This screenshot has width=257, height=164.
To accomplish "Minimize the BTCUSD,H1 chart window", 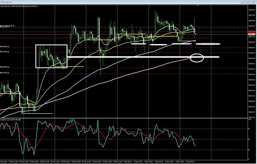I will pyautogui.click(x=243, y=2).
